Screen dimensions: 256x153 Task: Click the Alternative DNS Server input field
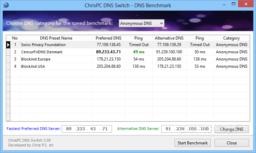(x=186, y=129)
